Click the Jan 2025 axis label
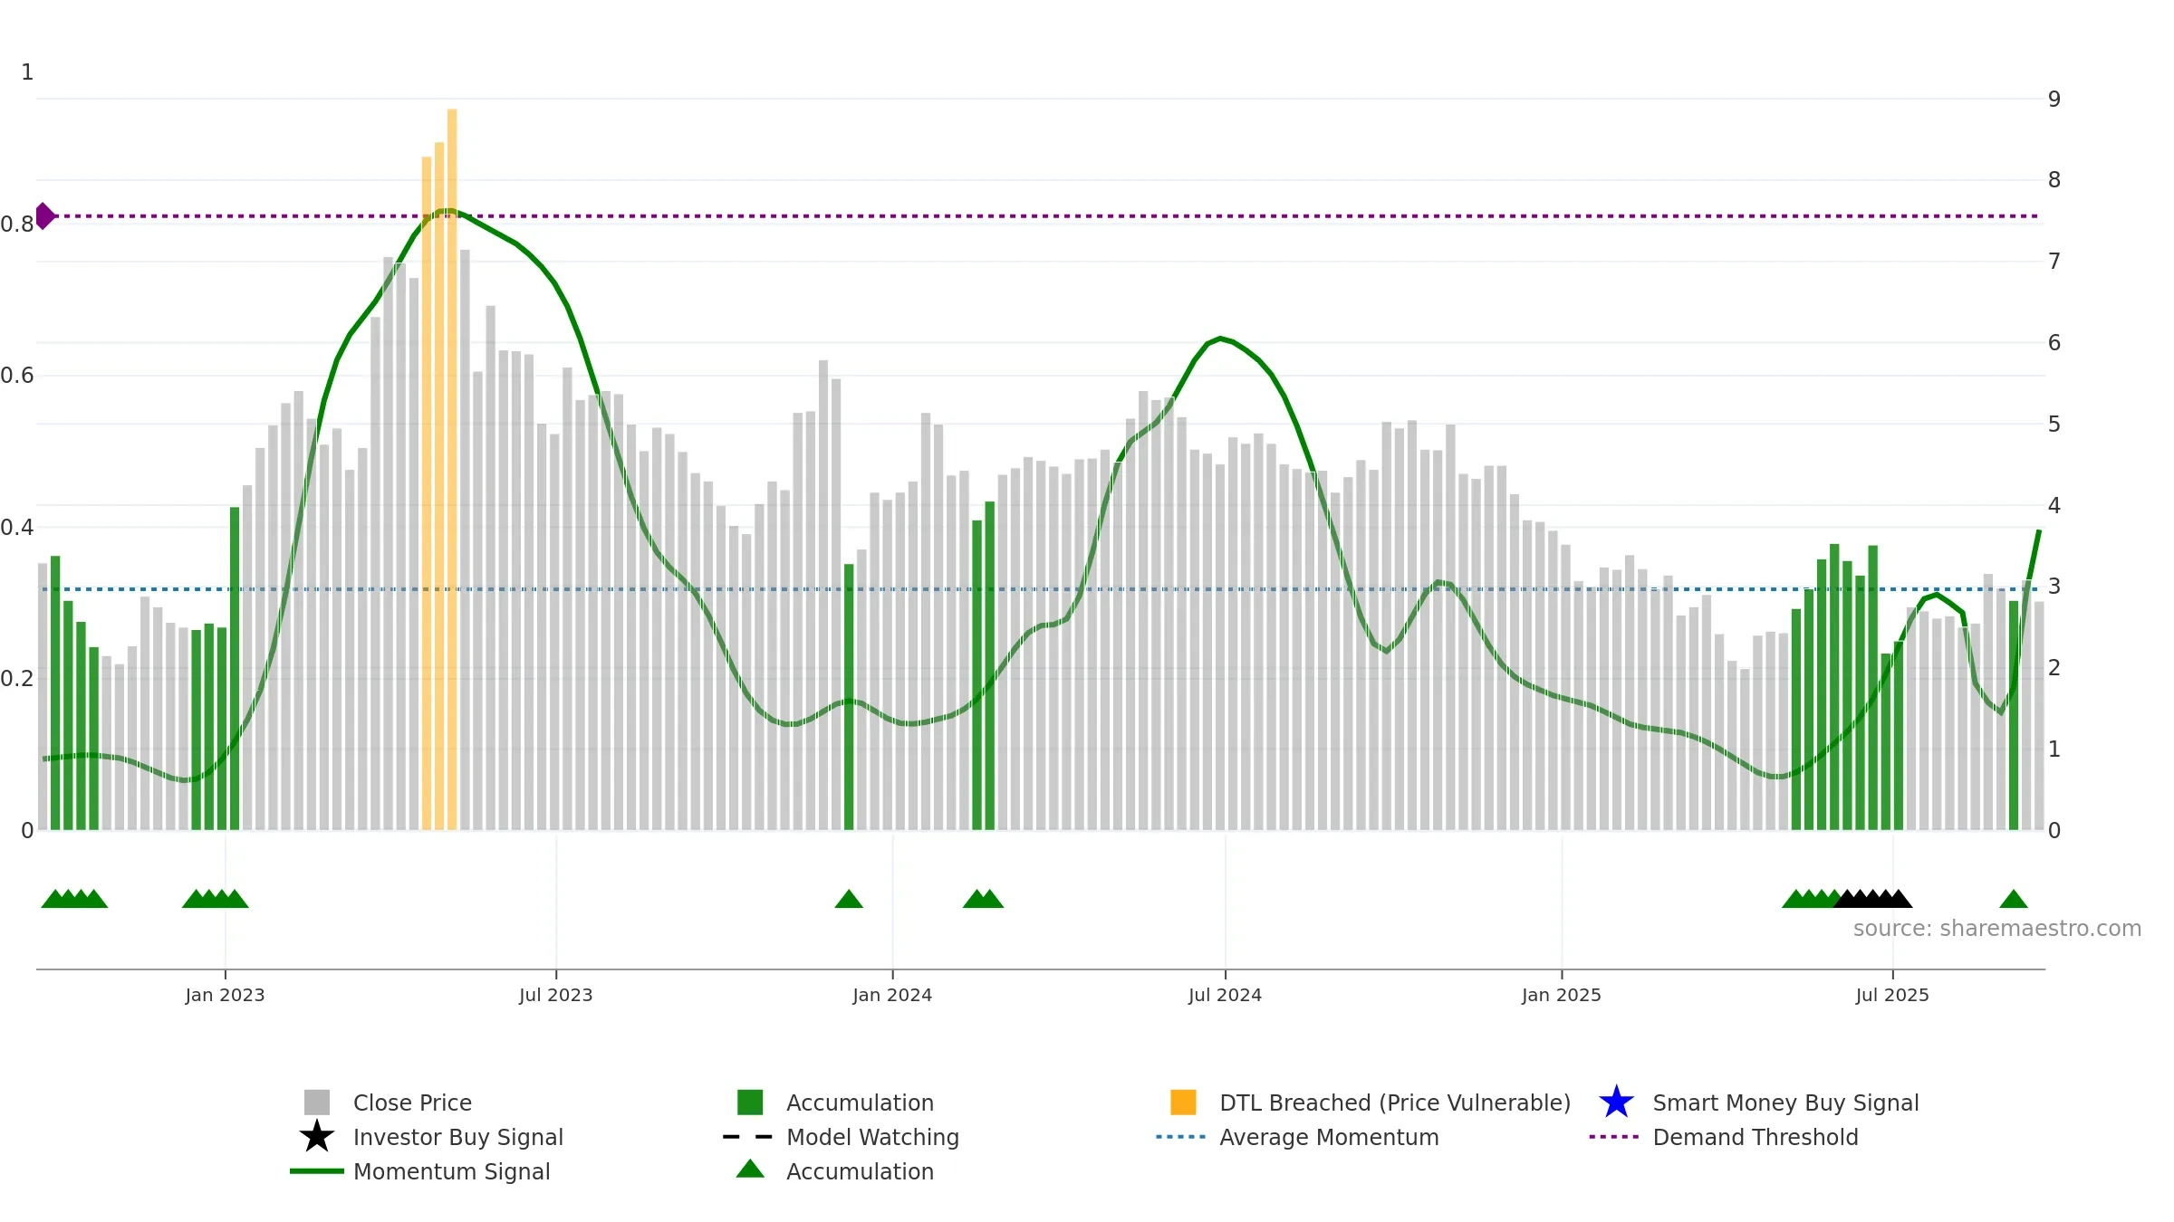The width and height of the screenshot is (2174, 1222). click(1562, 995)
